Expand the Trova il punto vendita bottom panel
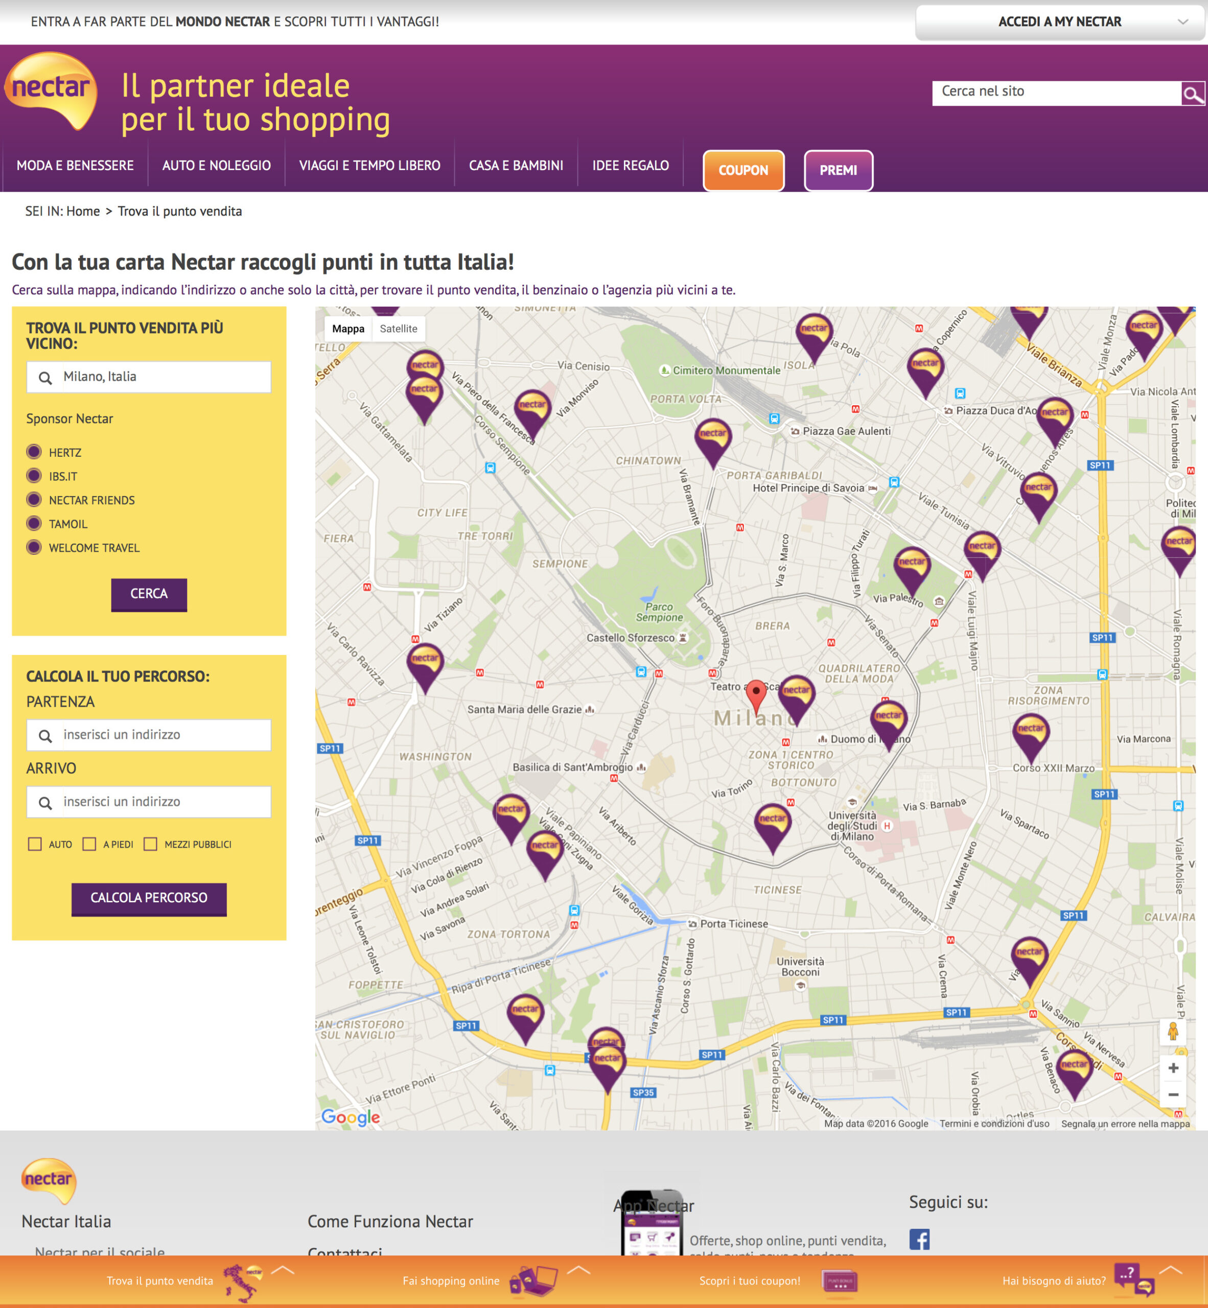This screenshot has width=1208, height=1308. pyautogui.click(x=283, y=1271)
